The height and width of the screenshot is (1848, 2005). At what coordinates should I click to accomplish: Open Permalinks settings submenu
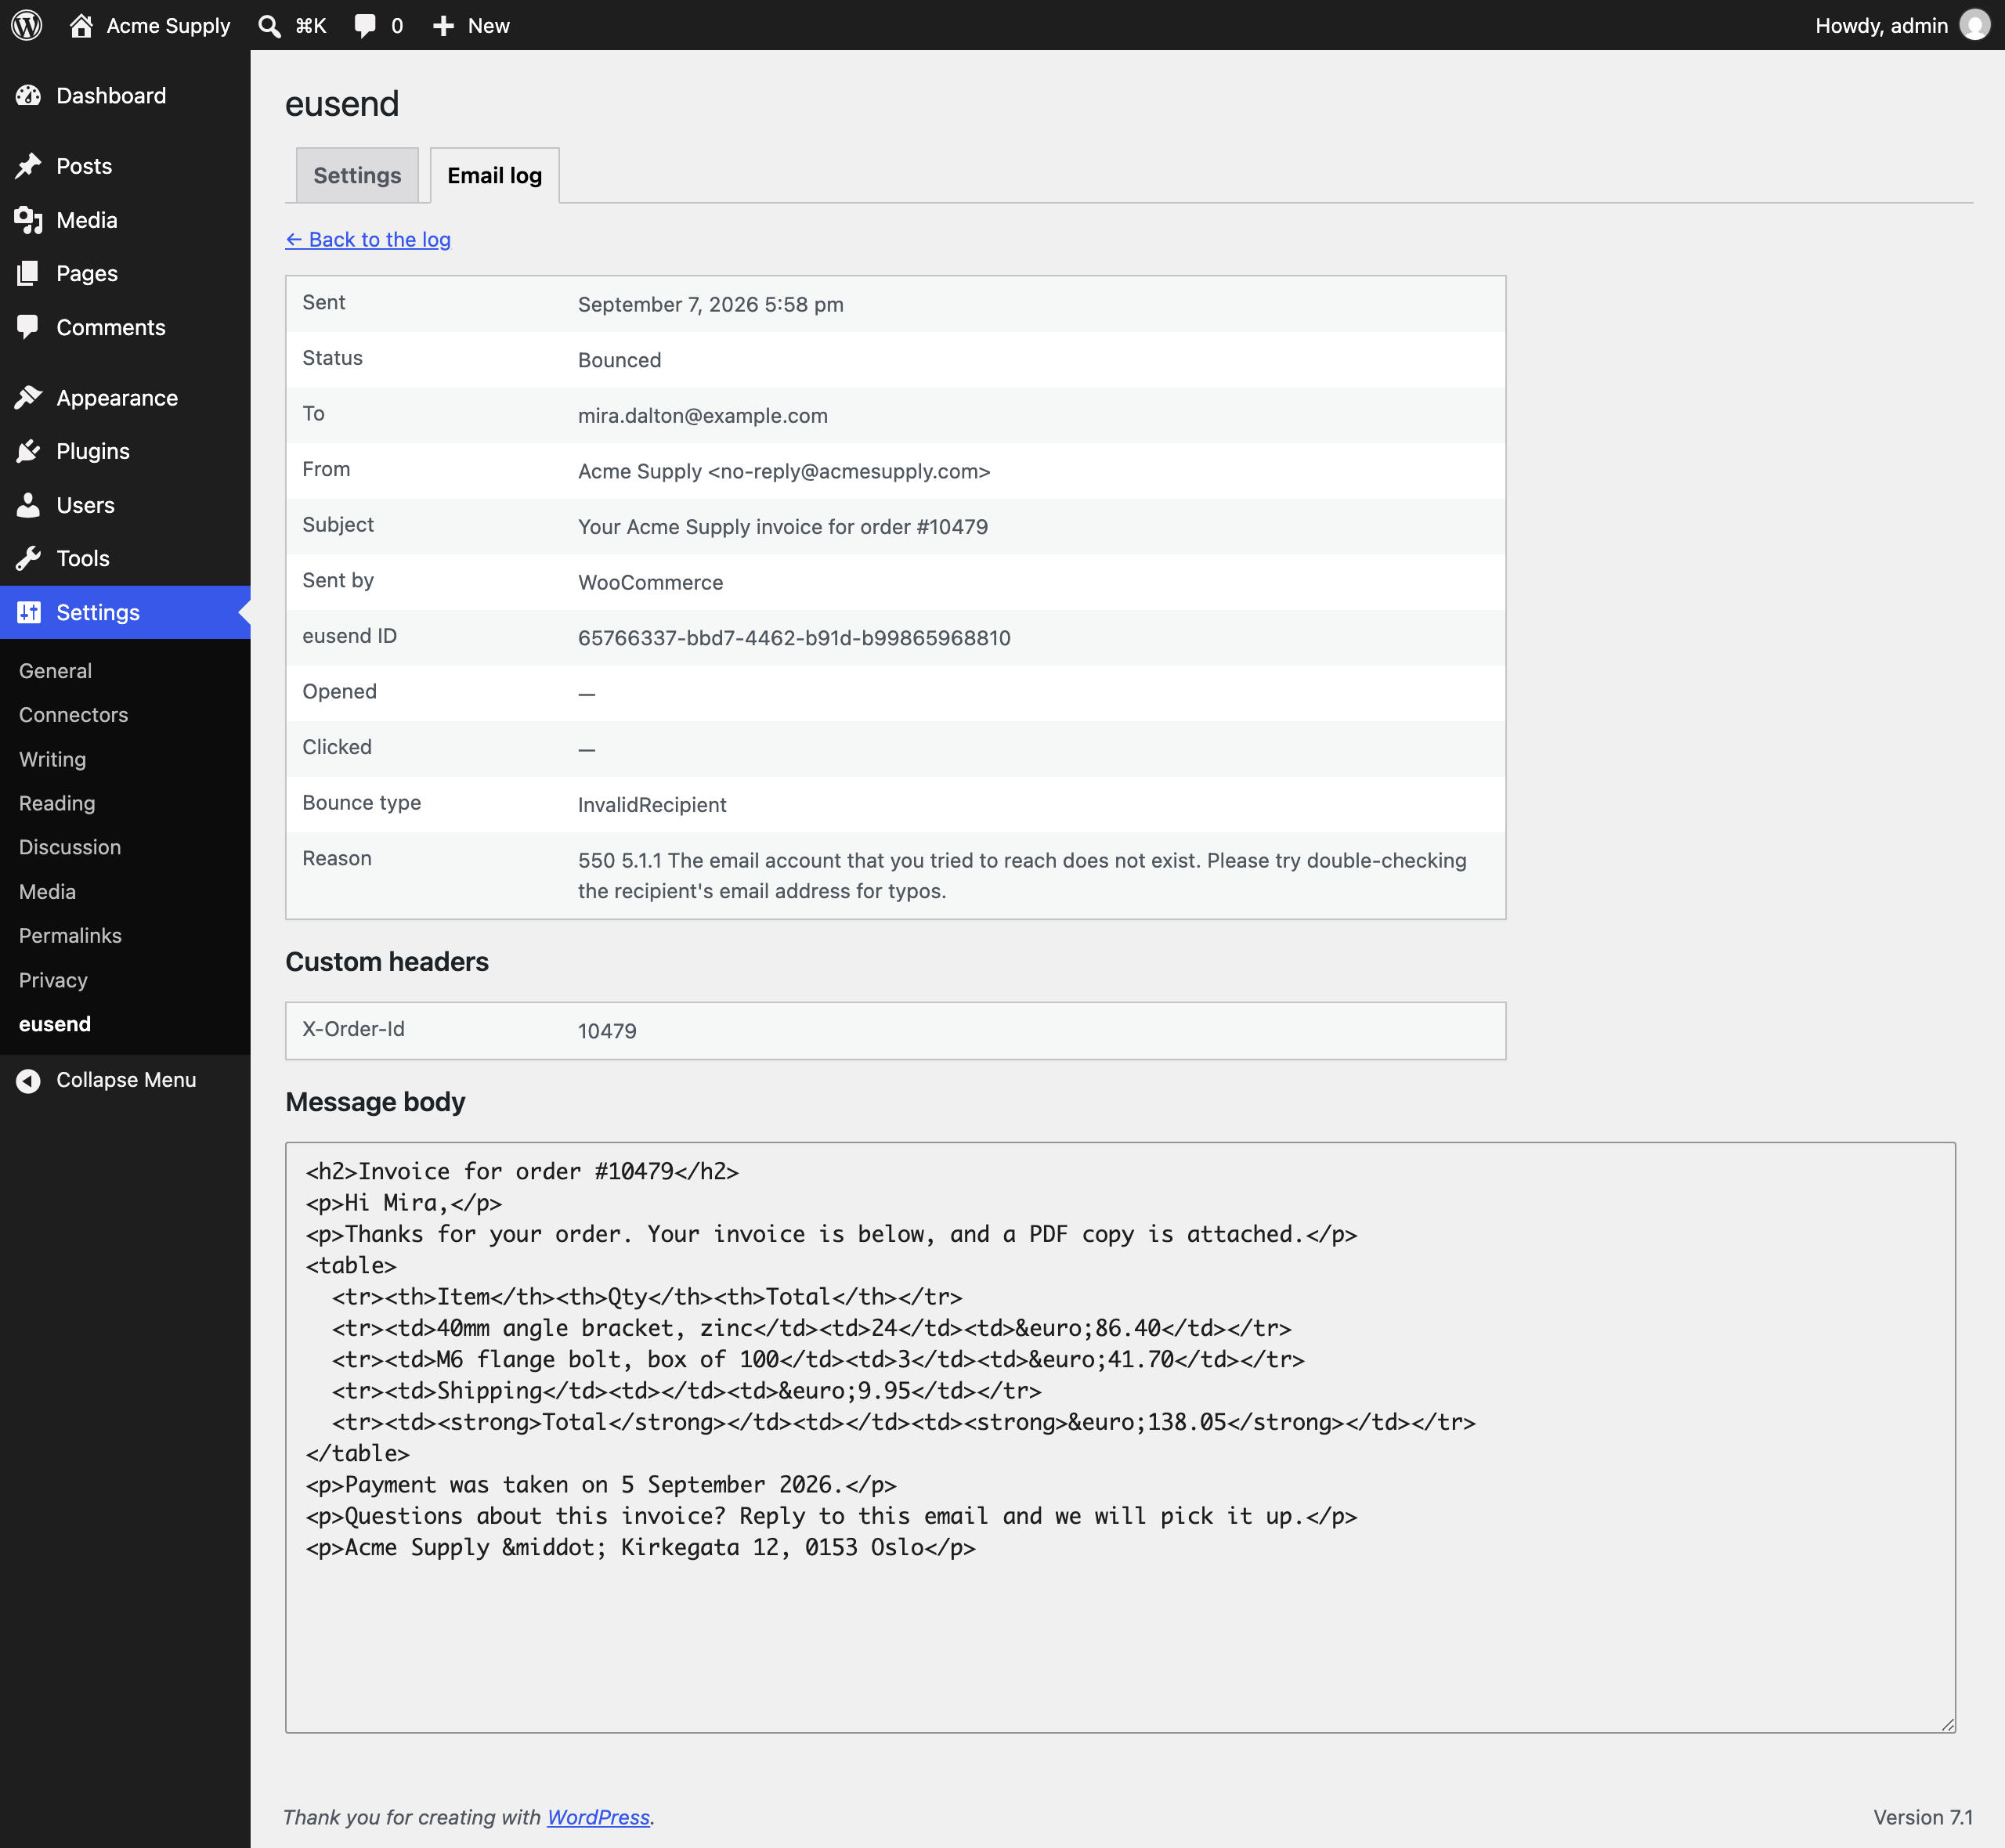tap(70, 935)
